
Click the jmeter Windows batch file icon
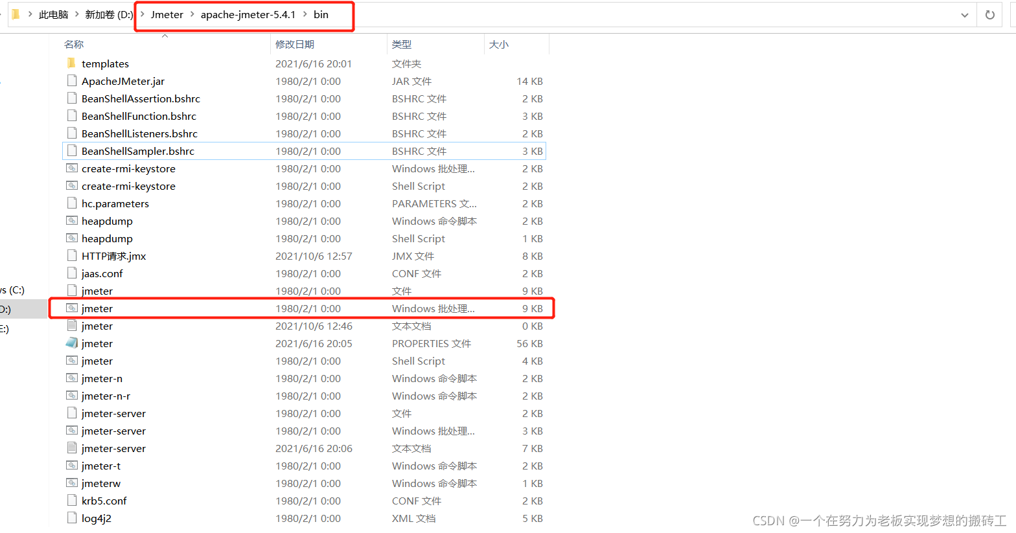pos(72,308)
